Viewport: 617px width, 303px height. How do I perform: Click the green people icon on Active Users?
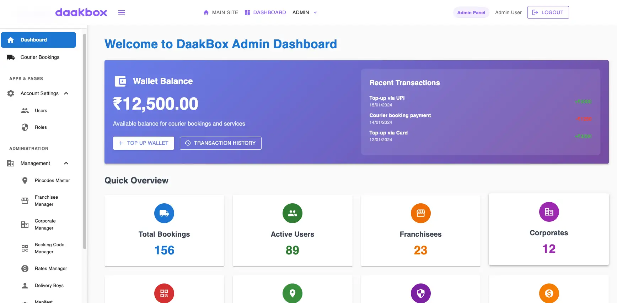click(x=293, y=213)
